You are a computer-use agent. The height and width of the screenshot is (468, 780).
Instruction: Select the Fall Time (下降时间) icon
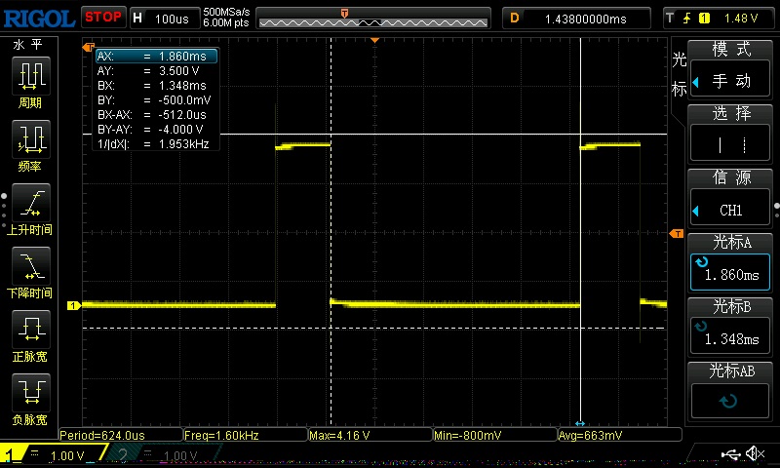pyautogui.click(x=31, y=265)
